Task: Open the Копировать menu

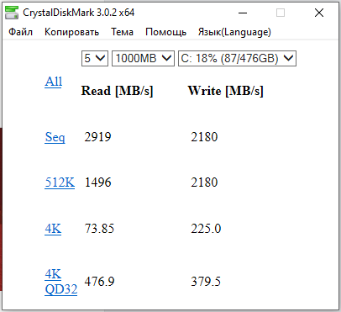Action: point(71,32)
